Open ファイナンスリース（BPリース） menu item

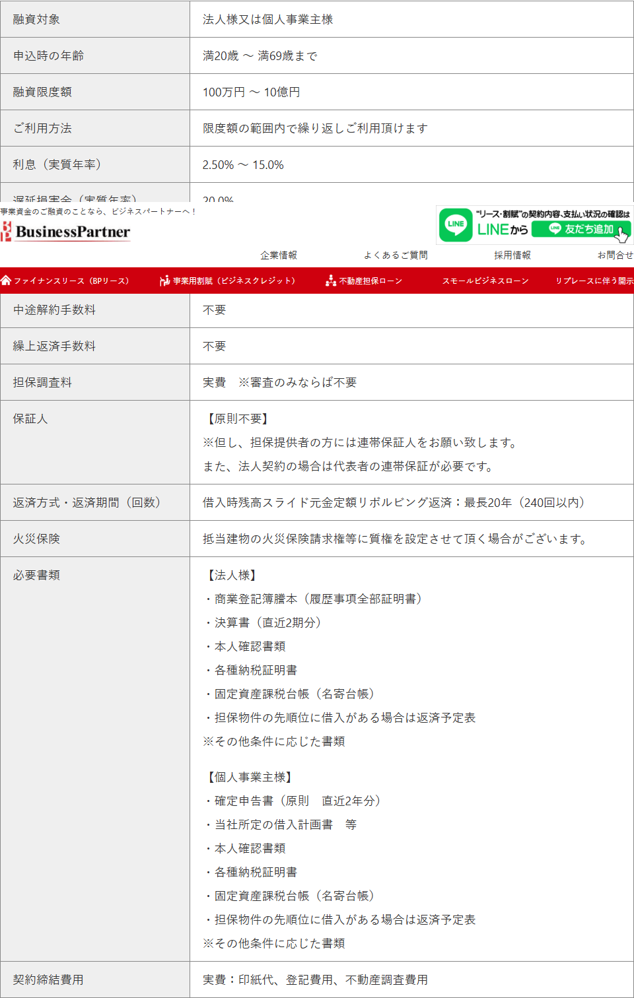[71, 281]
